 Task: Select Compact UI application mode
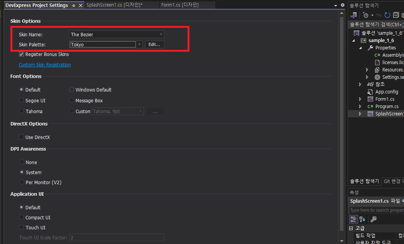tap(22, 217)
